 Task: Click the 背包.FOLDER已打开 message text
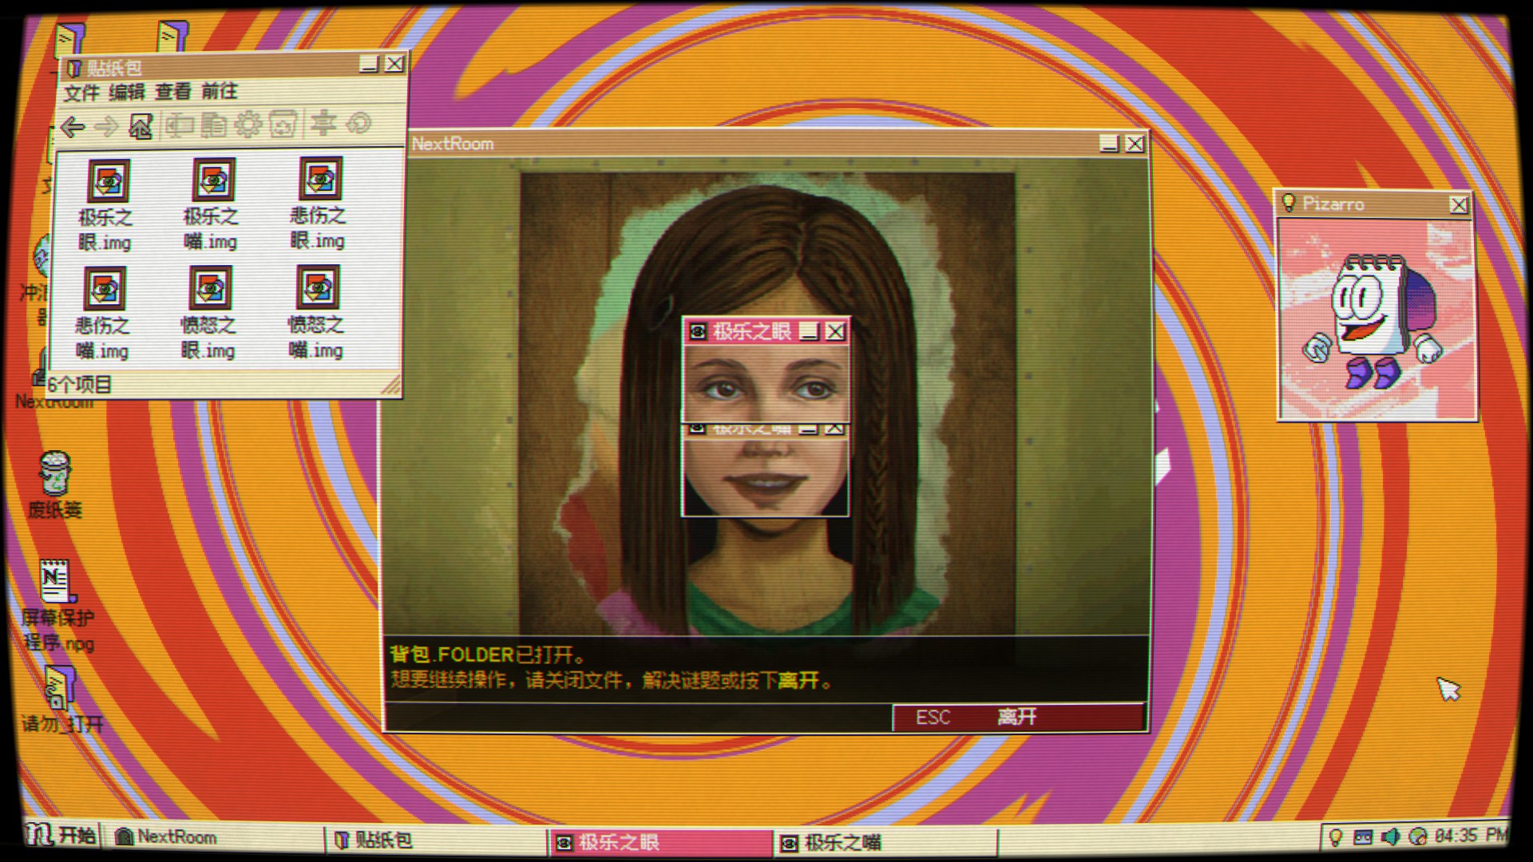(488, 655)
